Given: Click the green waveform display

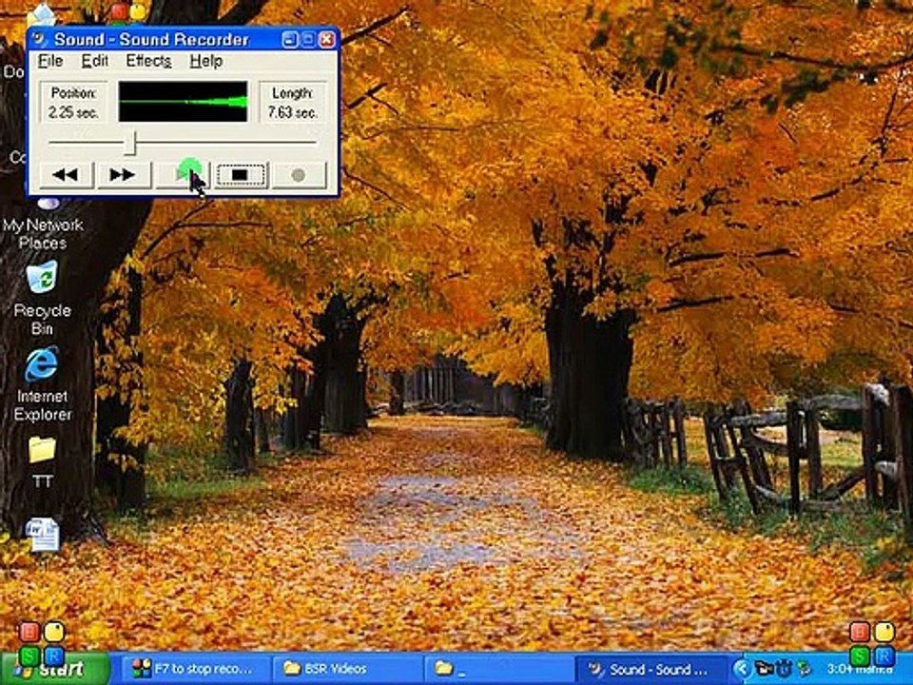Looking at the screenshot, I should click(x=183, y=102).
